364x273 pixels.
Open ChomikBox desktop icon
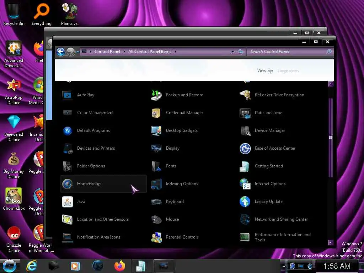point(14,199)
